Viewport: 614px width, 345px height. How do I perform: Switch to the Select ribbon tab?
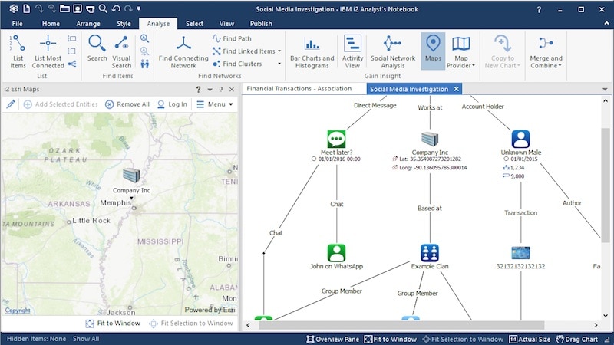pos(194,24)
